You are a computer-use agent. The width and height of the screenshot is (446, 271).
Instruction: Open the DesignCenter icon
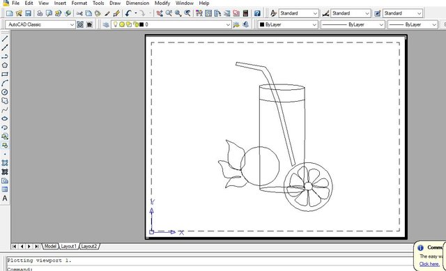tap(208, 13)
